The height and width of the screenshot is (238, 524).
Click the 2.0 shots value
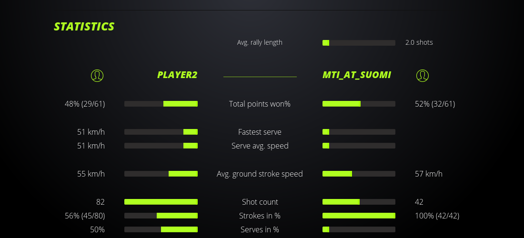(x=419, y=42)
